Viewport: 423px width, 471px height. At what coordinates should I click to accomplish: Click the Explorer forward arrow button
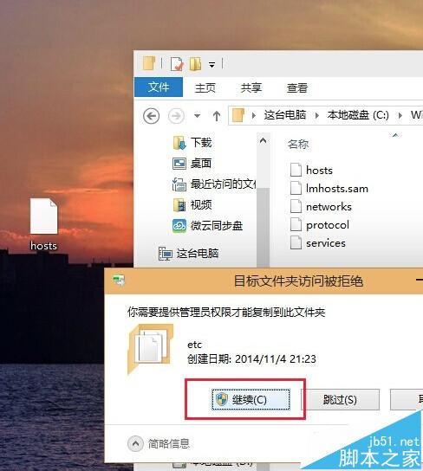pos(176,116)
